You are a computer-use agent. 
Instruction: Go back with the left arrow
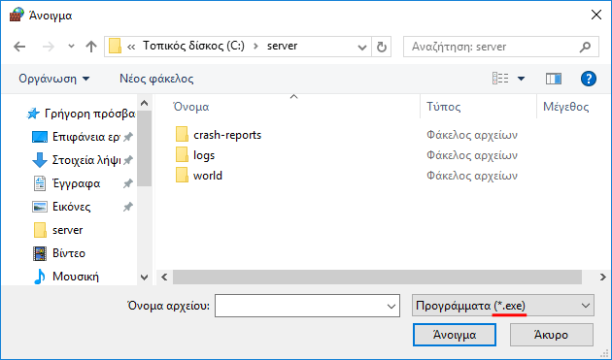point(19,47)
